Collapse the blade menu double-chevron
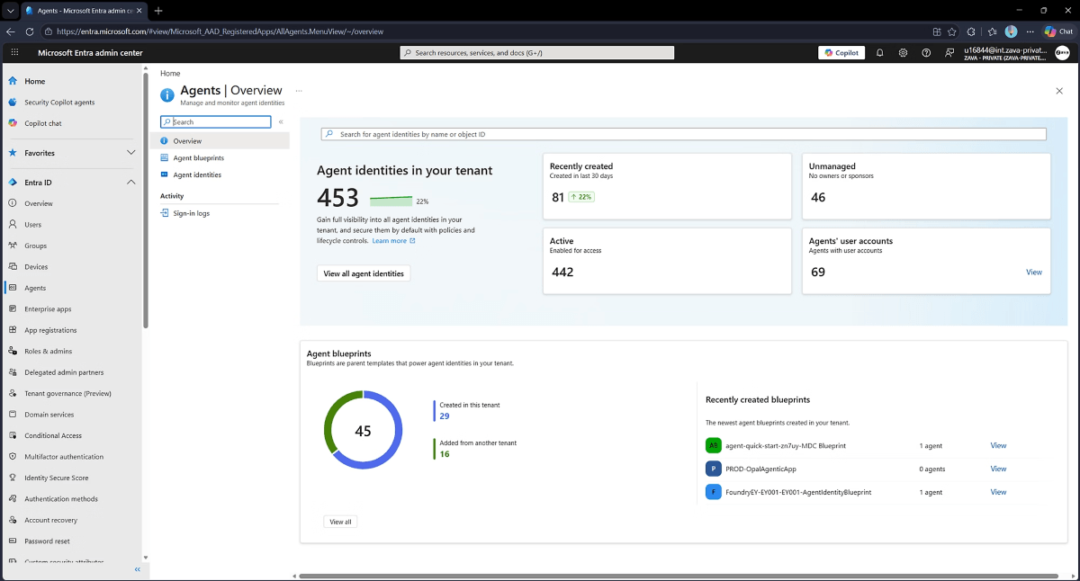This screenshot has width=1080, height=581. point(281,121)
